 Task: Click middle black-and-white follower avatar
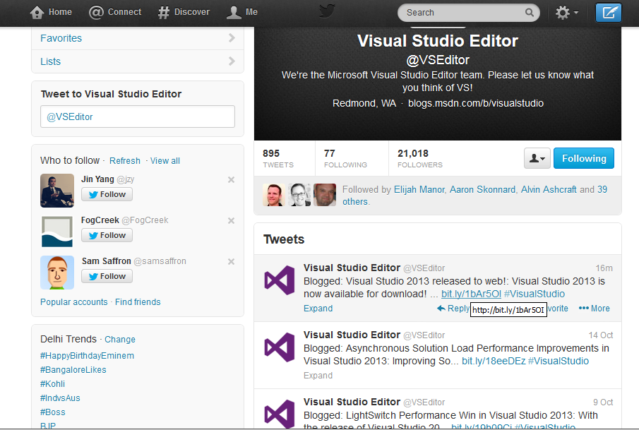coord(299,195)
